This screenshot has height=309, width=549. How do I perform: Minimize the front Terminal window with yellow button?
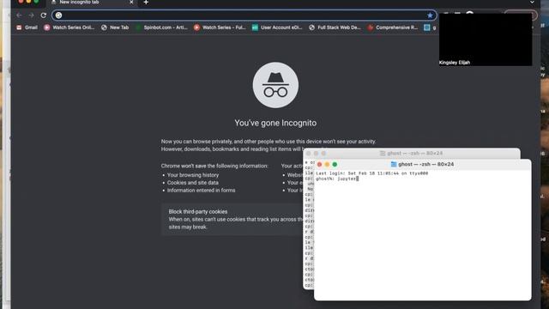click(327, 164)
